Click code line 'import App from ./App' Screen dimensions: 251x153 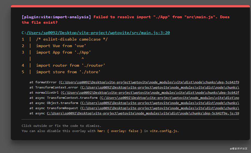click(63, 52)
